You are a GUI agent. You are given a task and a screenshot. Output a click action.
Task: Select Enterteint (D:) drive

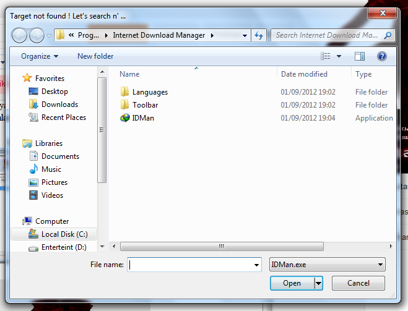click(64, 247)
